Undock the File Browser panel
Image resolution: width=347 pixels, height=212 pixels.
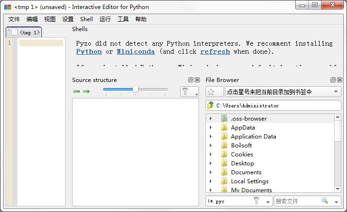333,80
